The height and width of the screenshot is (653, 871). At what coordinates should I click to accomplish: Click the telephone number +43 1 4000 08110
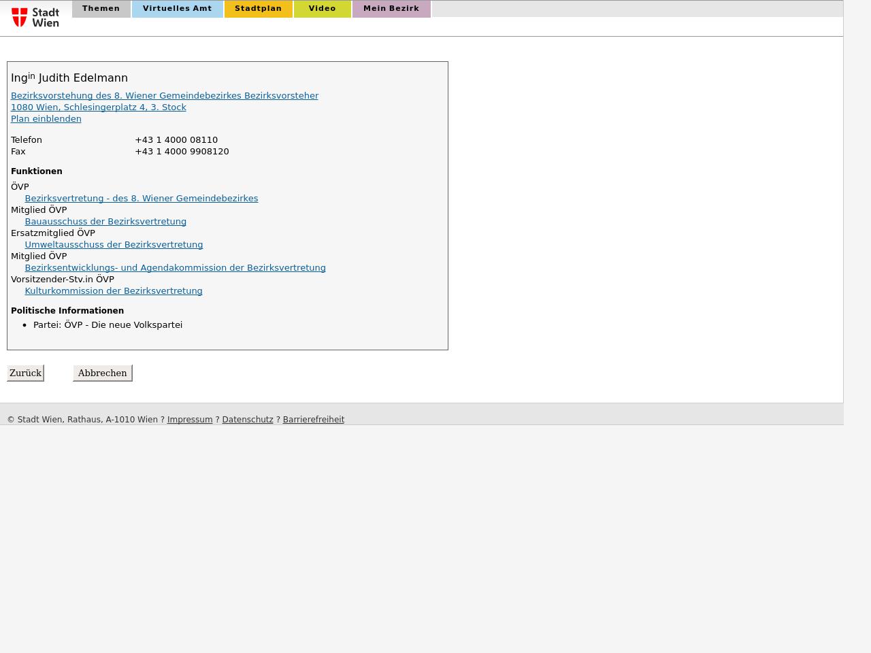[x=176, y=140]
